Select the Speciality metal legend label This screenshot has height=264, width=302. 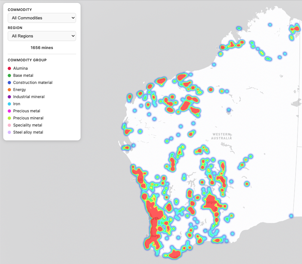click(27, 125)
